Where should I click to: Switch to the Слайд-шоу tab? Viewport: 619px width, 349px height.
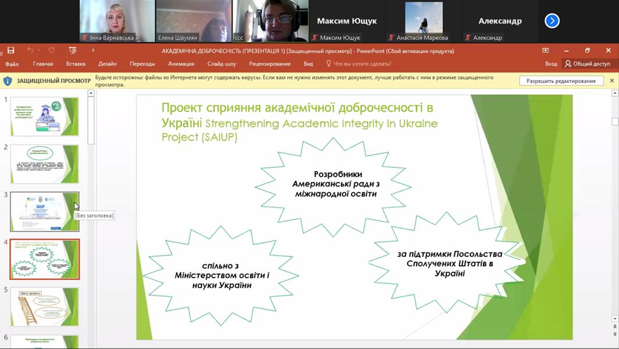222,64
